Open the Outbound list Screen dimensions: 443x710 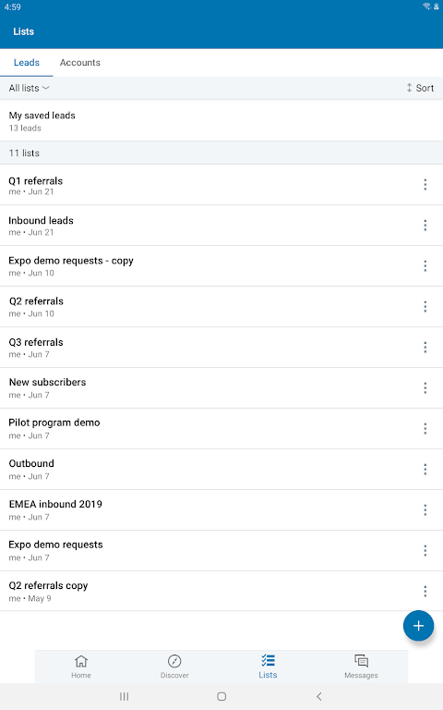208,469
